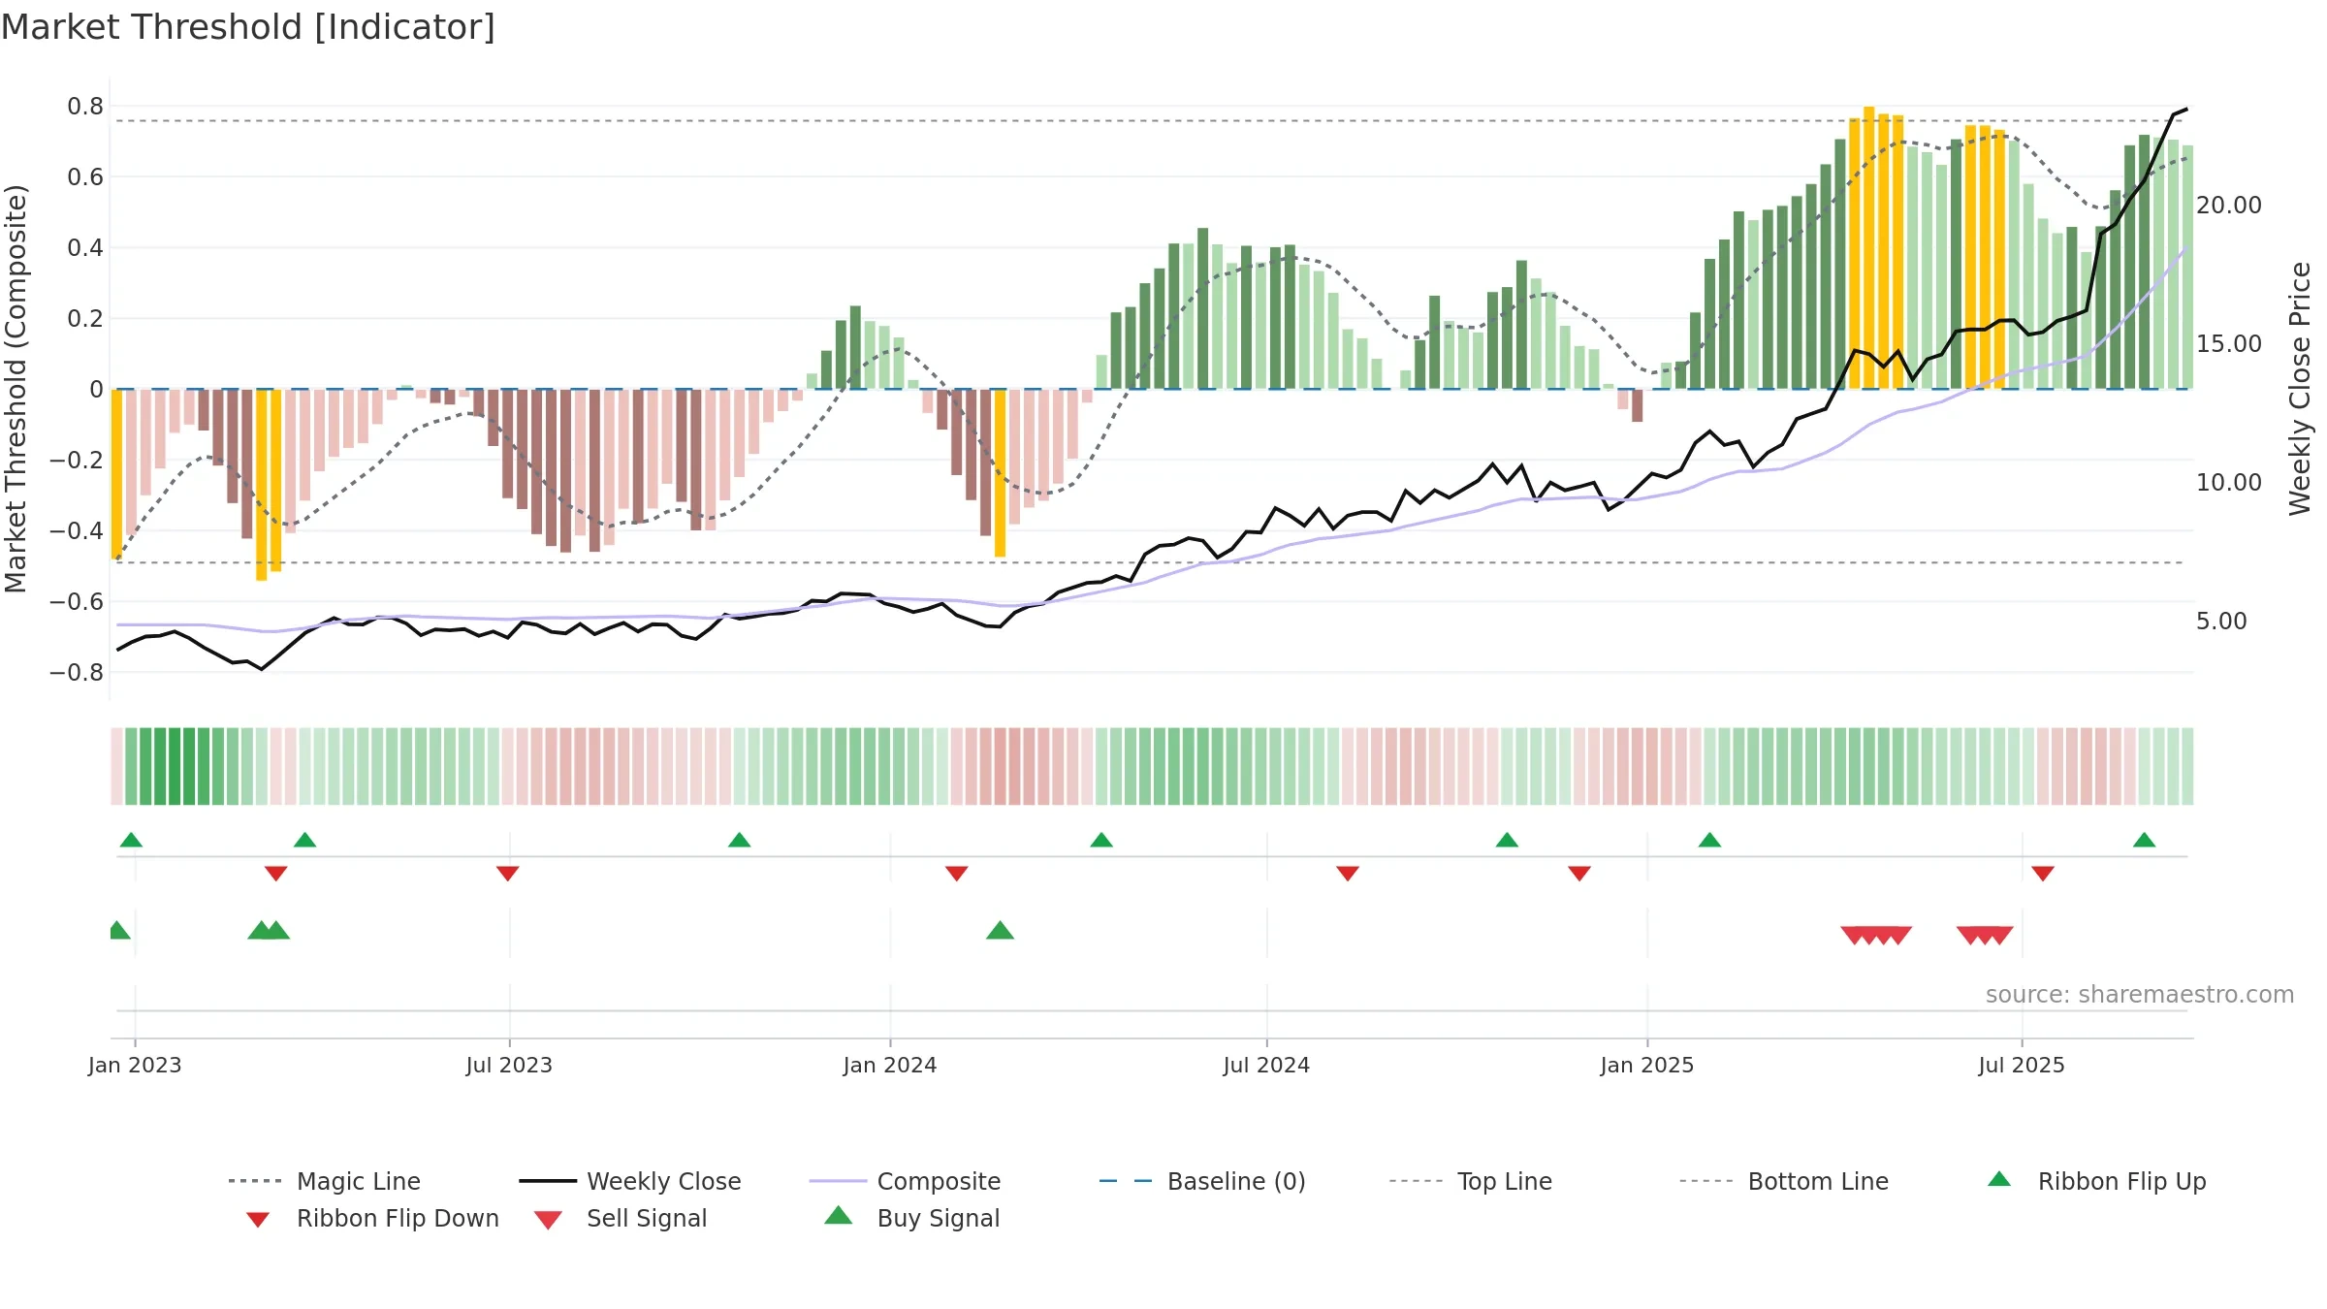
Task: Click the ribbon flip down marker after Jul 2024
Action: 1347,874
